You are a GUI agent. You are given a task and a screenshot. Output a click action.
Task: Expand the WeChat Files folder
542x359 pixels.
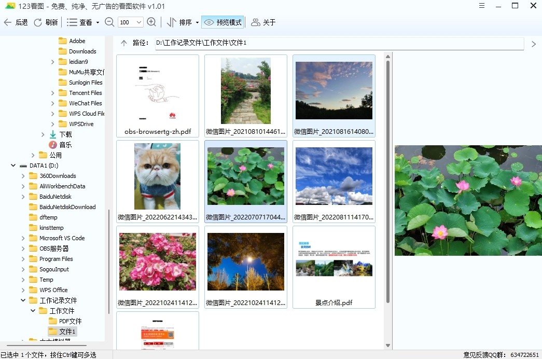(x=52, y=103)
